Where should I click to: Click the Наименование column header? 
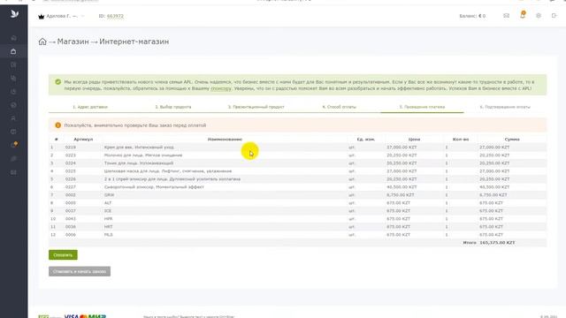pos(225,140)
